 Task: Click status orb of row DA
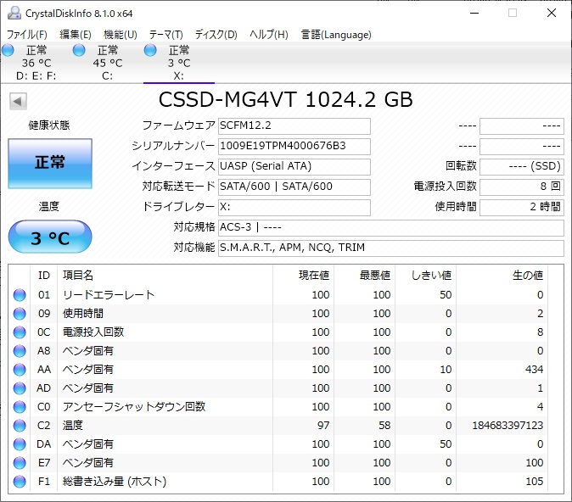tap(20, 444)
